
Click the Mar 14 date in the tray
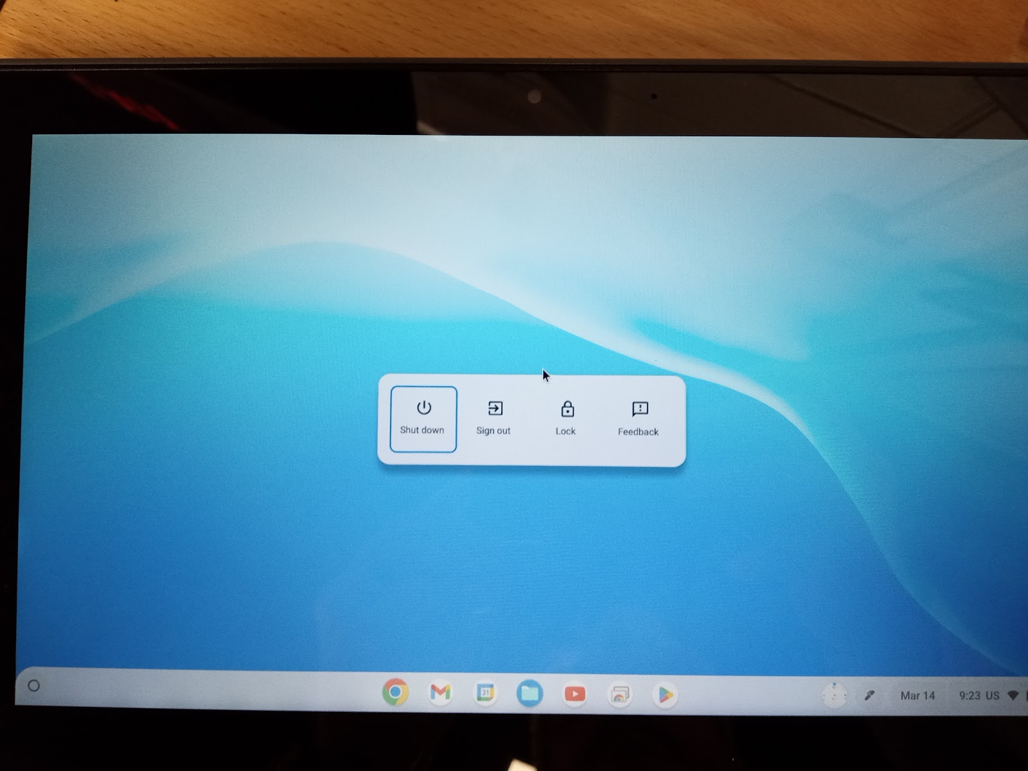(x=917, y=696)
